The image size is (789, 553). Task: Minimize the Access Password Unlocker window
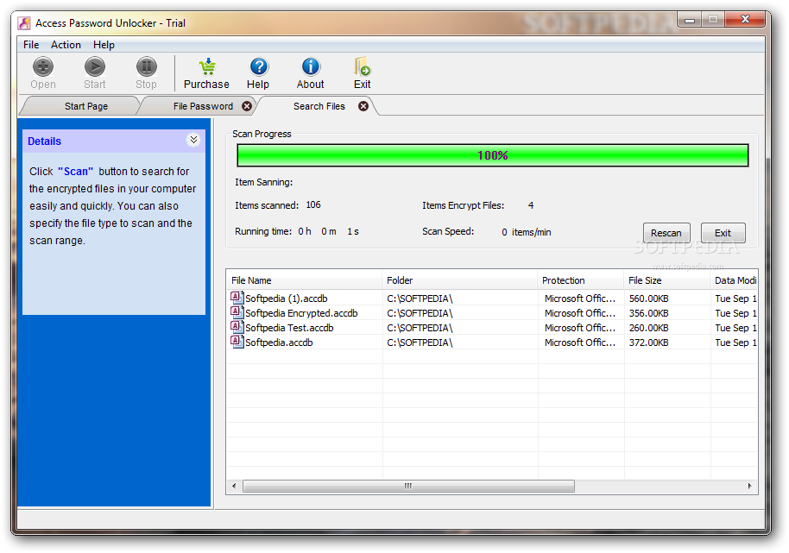click(x=690, y=20)
